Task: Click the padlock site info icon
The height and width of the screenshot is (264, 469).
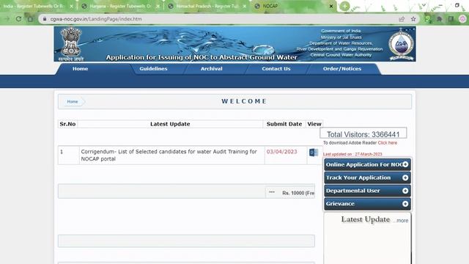Action: pyautogui.click(x=45, y=19)
